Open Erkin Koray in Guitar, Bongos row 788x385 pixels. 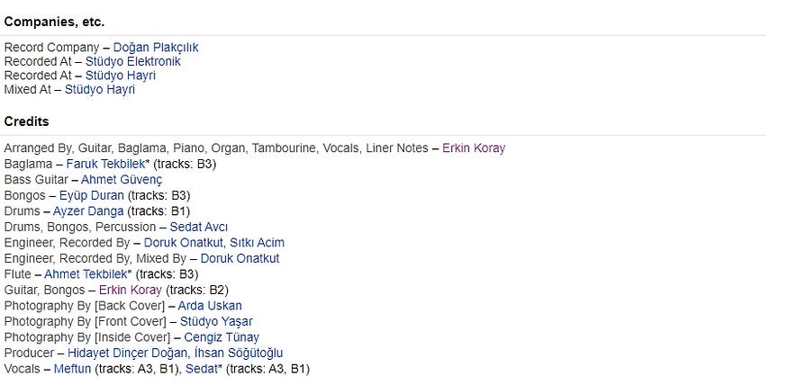[131, 291]
